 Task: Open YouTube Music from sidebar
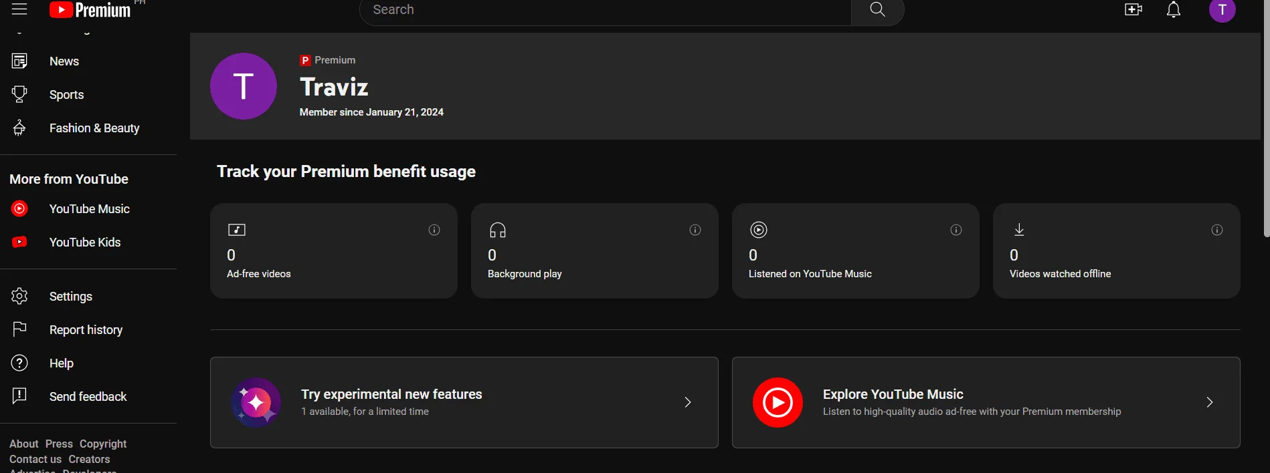(x=88, y=209)
